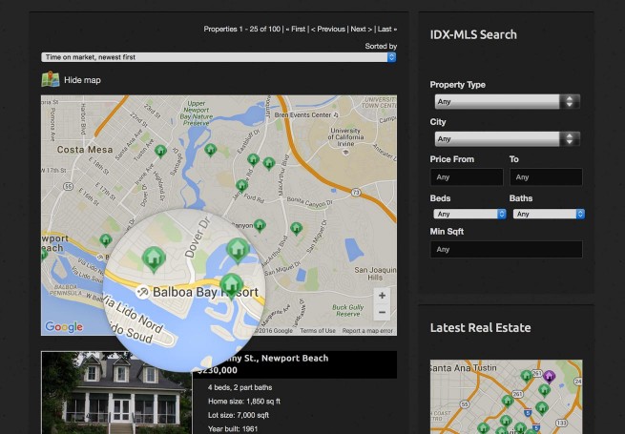Zoom in with the map plus button
The height and width of the screenshot is (434, 625).
[x=382, y=296]
